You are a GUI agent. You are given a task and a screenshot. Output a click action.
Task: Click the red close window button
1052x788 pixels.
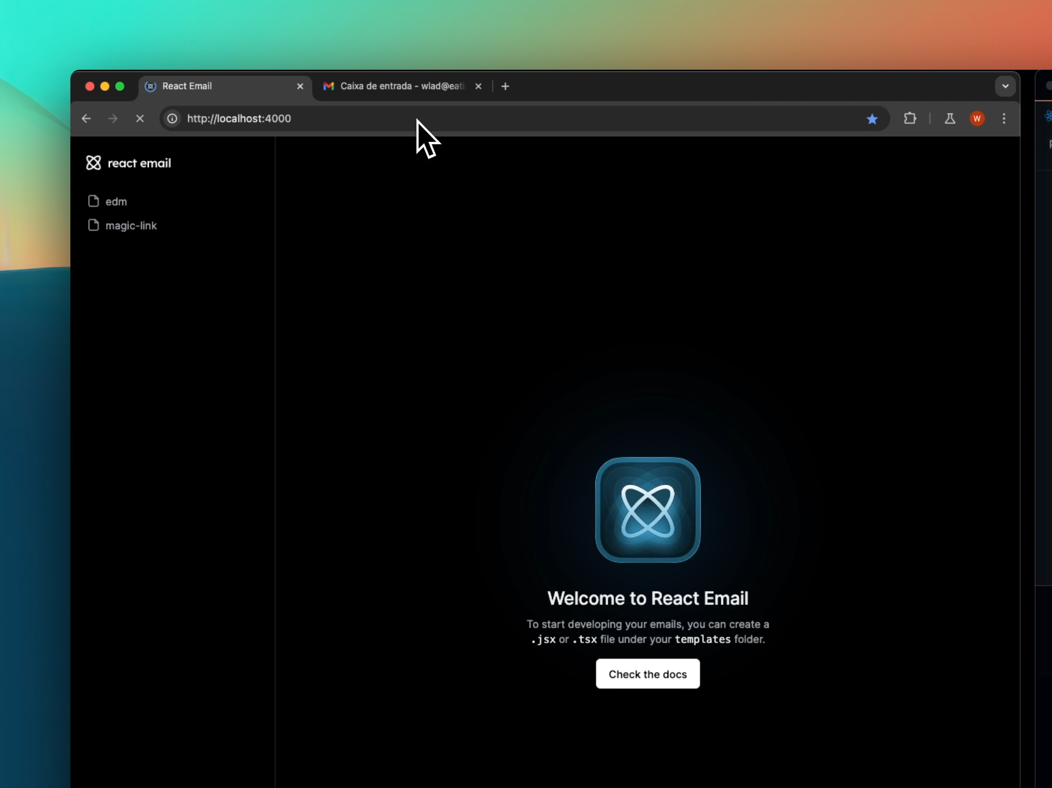(x=90, y=86)
